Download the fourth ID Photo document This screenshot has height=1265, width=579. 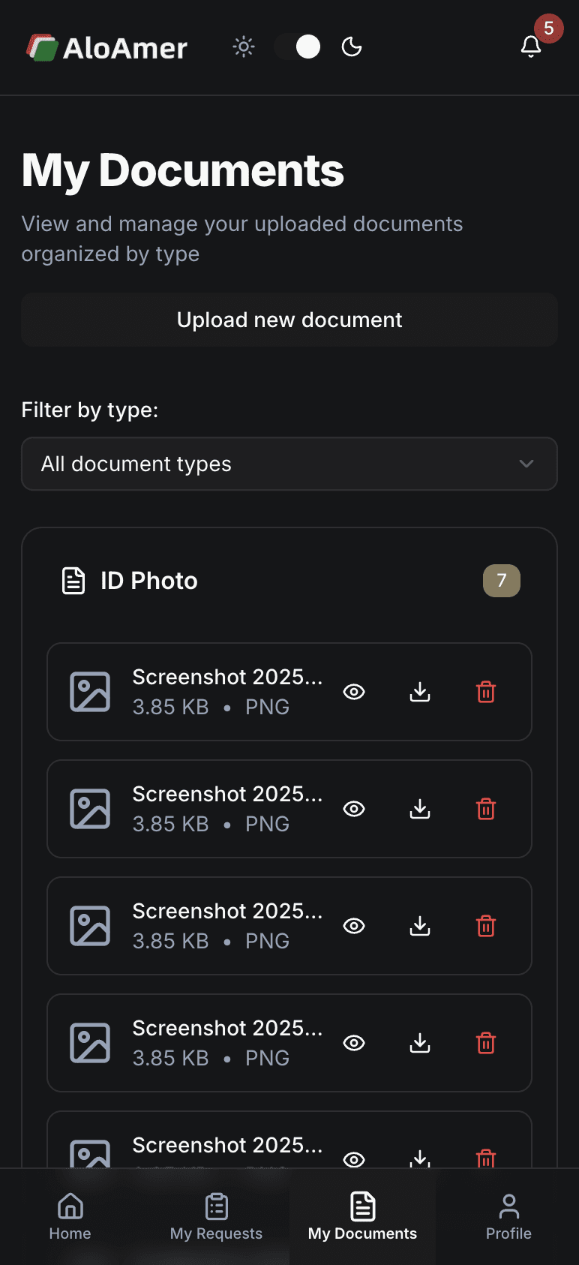pos(420,1043)
